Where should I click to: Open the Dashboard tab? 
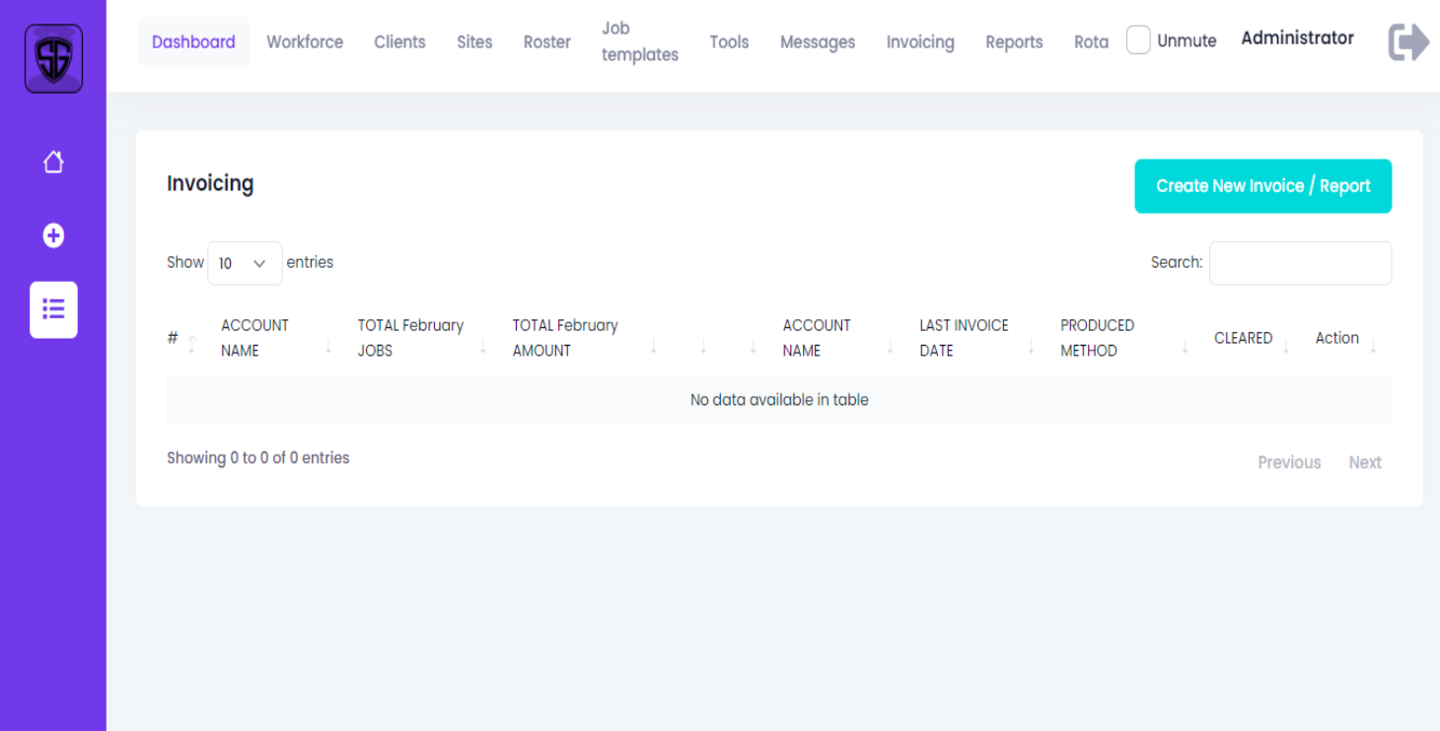(x=193, y=42)
